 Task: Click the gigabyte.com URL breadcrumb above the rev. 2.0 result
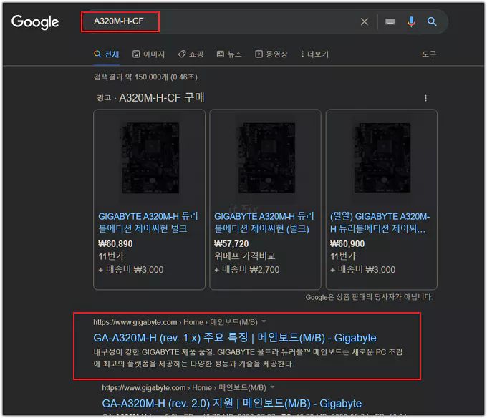[x=184, y=388]
